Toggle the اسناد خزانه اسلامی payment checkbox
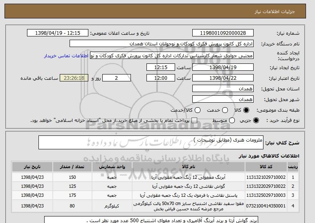Screen dimensions: 315x223 [x=194, y=120]
